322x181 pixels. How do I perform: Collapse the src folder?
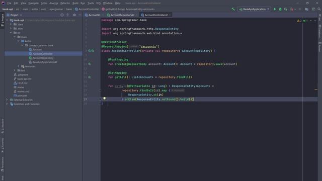point(11,33)
